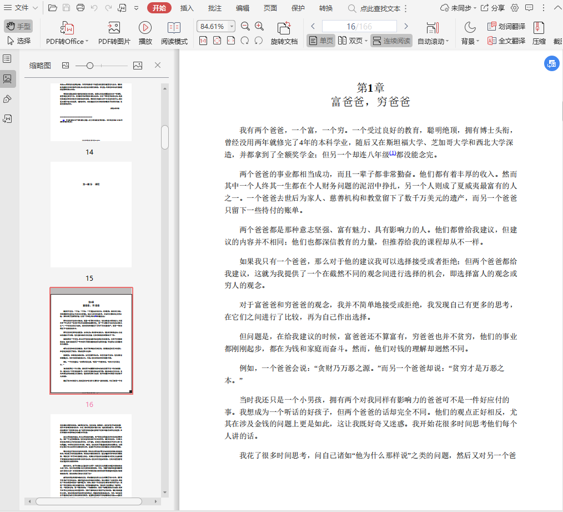Fit page width icon
Image resolution: width=563 pixels, height=512 pixels.
[231, 41]
